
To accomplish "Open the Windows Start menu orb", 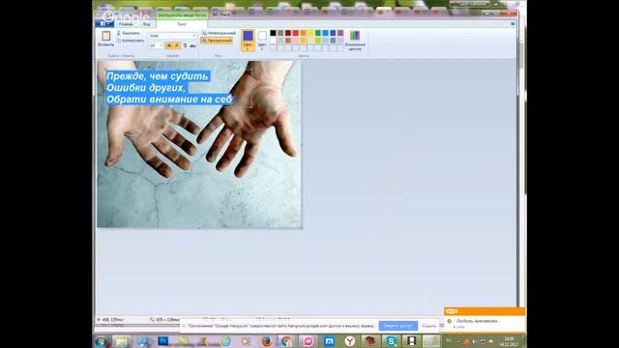I will coord(101,341).
